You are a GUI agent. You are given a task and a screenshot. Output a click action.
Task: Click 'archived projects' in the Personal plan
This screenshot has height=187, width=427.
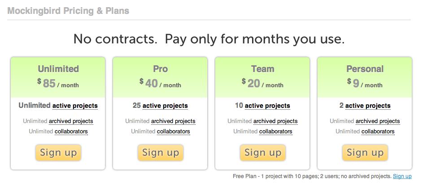pos(378,121)
